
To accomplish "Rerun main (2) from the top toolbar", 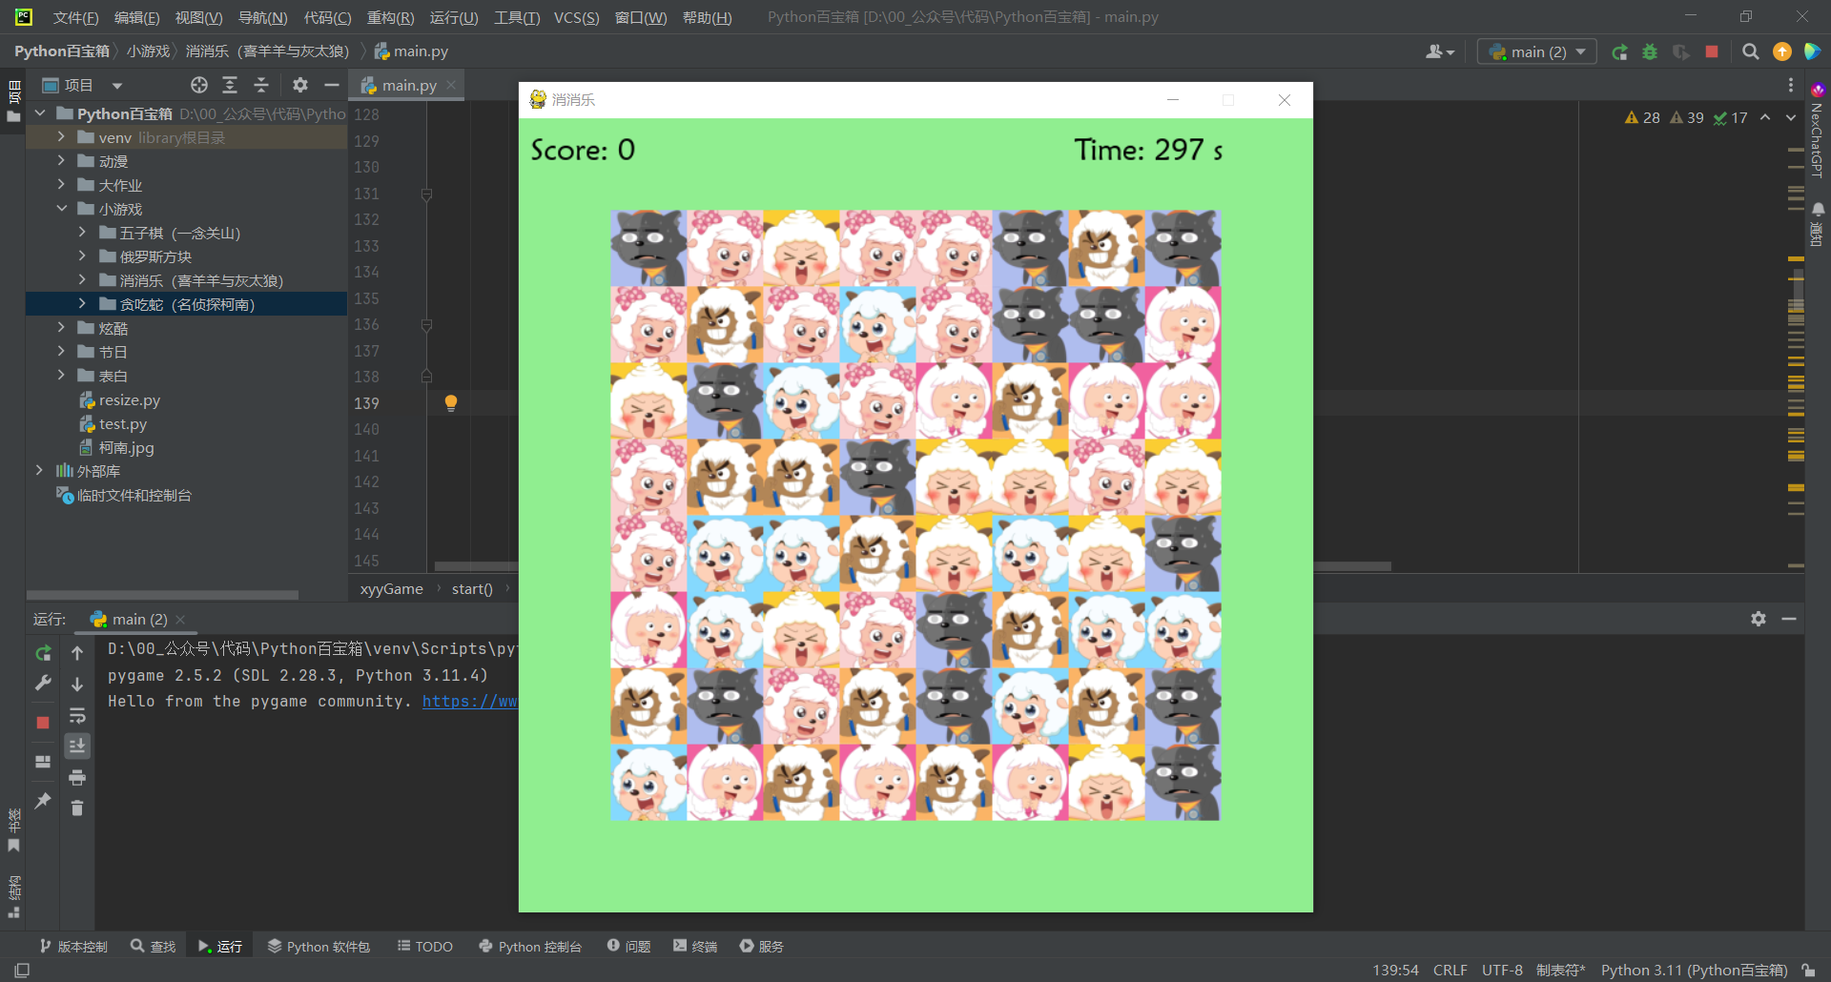I will [1619, 52].
